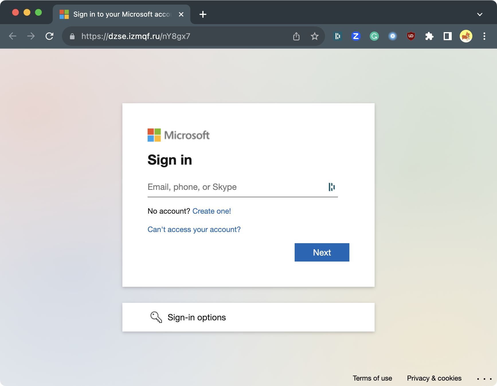Open the blue Z extension
Image resolution: width=497 pixels, height=386 pixels.
coord(356,36)
